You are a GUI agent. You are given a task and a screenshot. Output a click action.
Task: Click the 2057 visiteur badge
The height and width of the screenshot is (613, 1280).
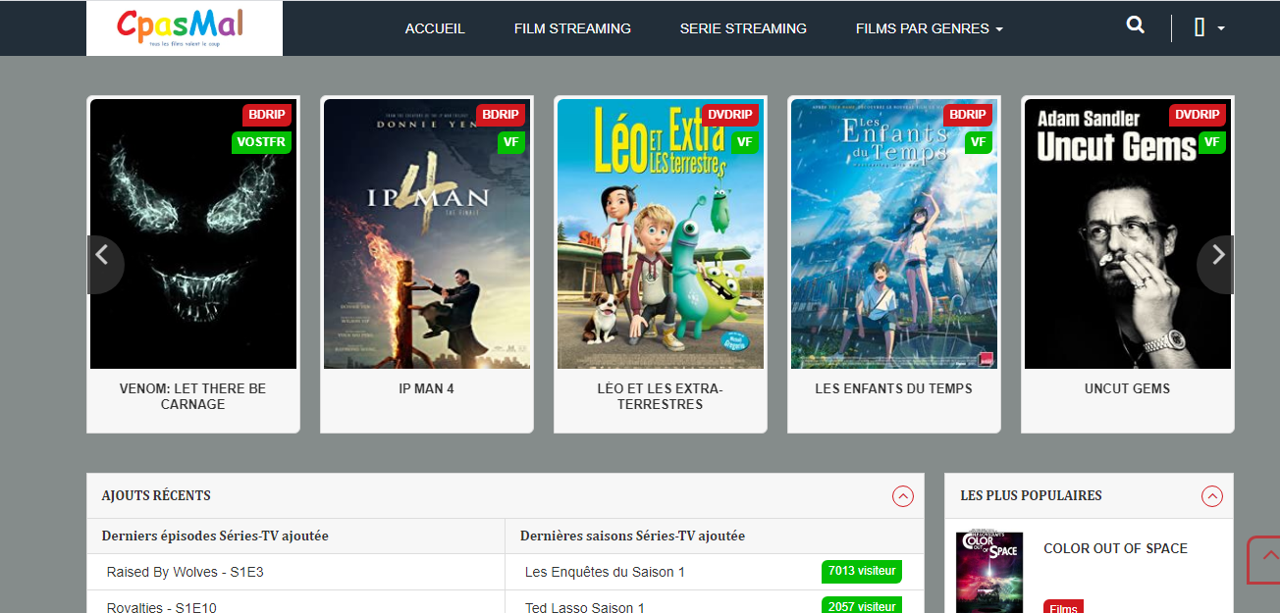click(x=862, y=605)
